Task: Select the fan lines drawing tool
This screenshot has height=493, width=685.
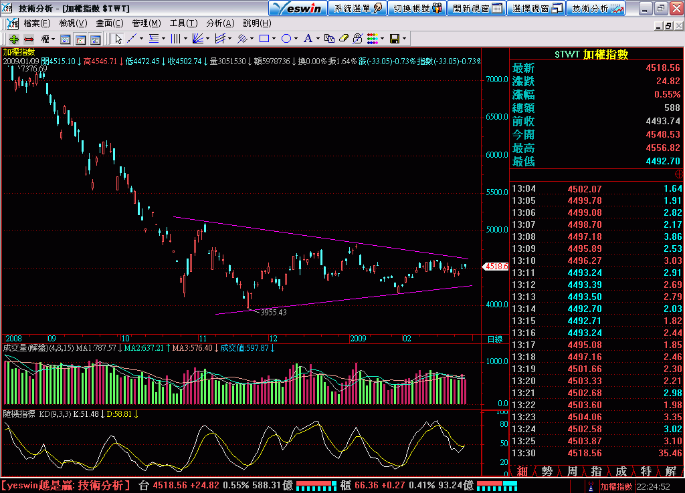Action: [x=198, y=38]
